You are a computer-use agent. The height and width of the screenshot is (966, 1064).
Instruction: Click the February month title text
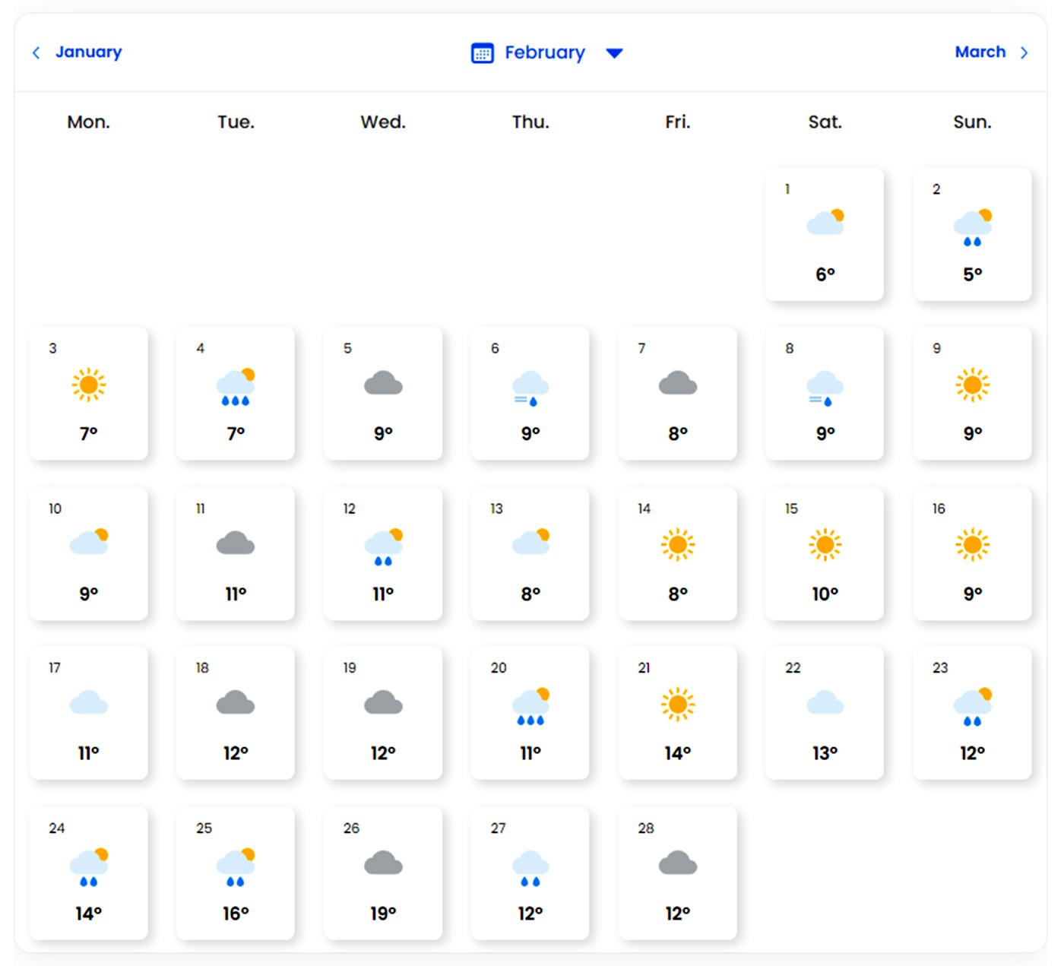(544, 53)
